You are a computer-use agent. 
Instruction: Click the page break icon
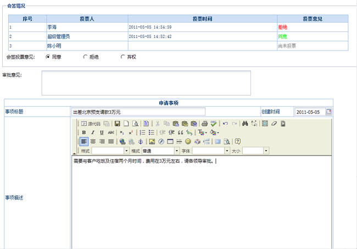point(207,141)
